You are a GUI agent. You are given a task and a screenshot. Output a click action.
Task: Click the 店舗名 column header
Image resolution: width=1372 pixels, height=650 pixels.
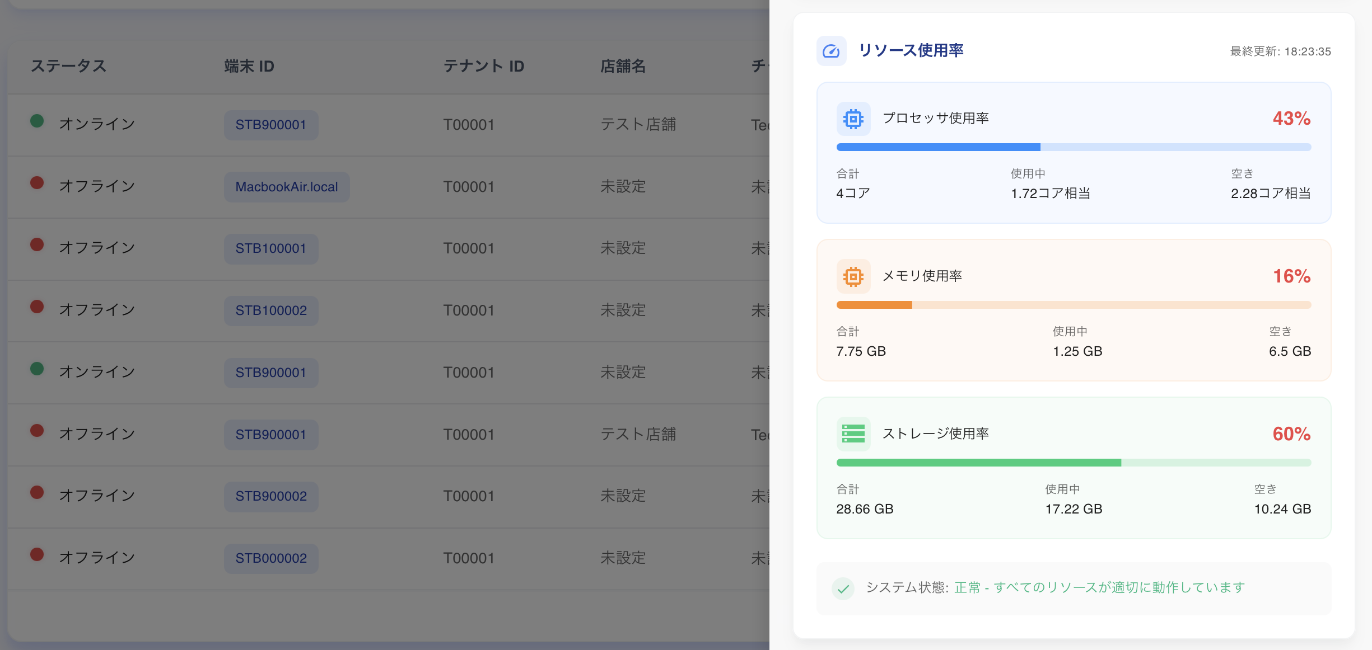[x=623, y=66]
